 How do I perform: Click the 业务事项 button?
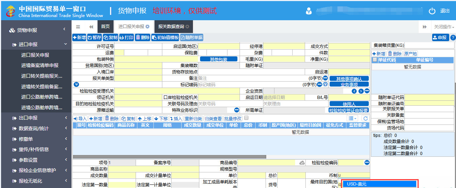[349, 84]
